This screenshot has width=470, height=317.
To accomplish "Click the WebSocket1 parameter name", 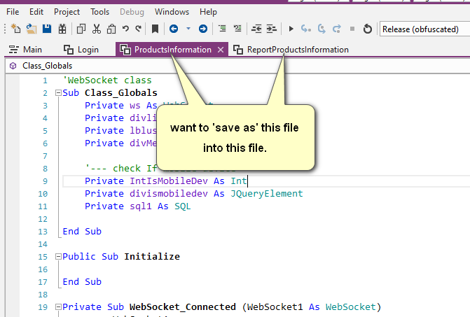I will click(275, 307).
